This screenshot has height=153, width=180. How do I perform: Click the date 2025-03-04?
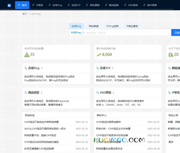point(154,149)
